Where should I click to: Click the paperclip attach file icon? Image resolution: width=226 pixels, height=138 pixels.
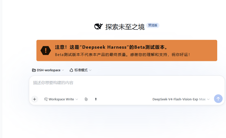(86, 99)
